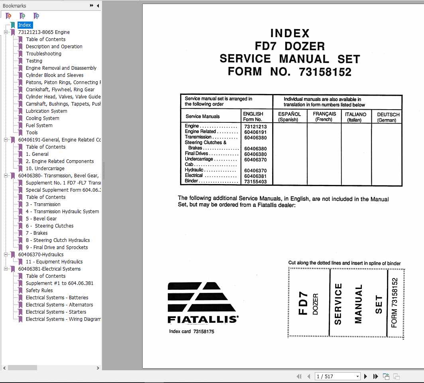Click the bookmark icon beside Fuel System

point(20,126)
